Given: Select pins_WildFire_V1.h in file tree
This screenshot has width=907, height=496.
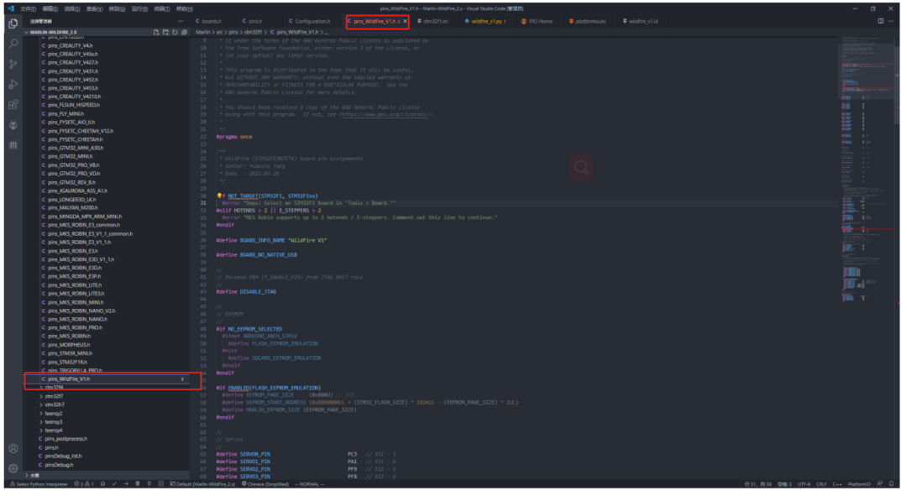Looking at the screenshot, I should 107,379.
